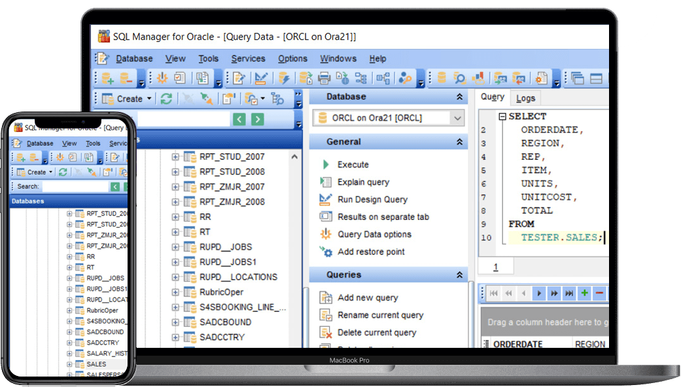Open the Database menu

click(134, 59)
